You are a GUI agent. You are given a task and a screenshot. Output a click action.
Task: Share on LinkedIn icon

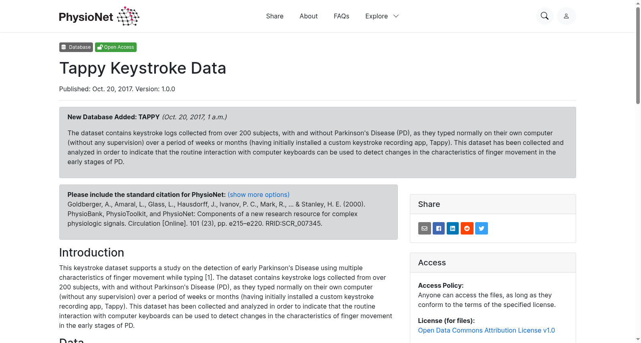click(453, 228)
